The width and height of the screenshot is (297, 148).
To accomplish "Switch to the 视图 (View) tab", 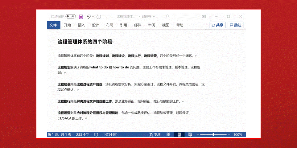I will pyautogui.click(x=166, y=25).
